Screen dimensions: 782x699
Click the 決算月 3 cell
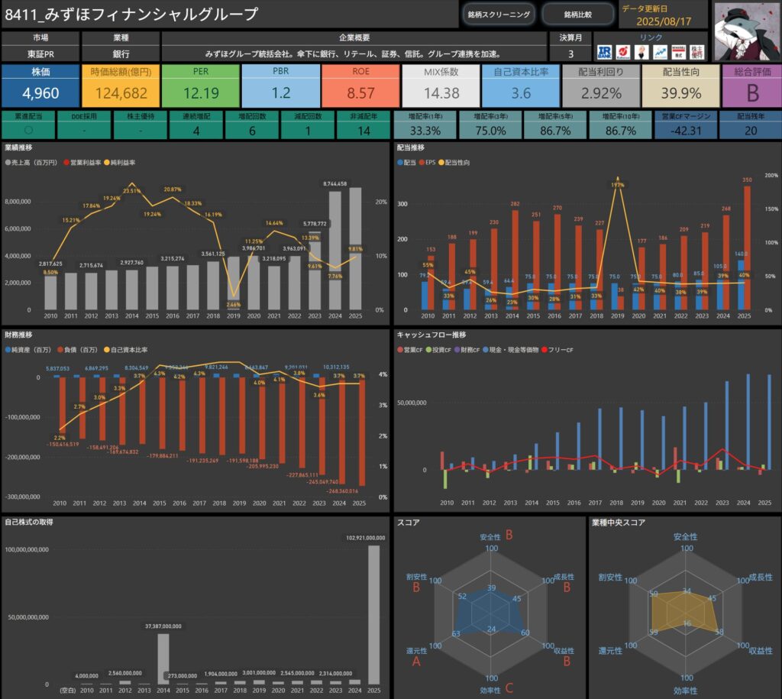570,47
